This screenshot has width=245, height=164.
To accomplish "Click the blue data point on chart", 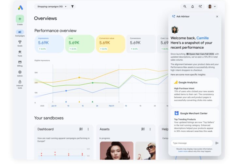I will [x=66, y=91].
